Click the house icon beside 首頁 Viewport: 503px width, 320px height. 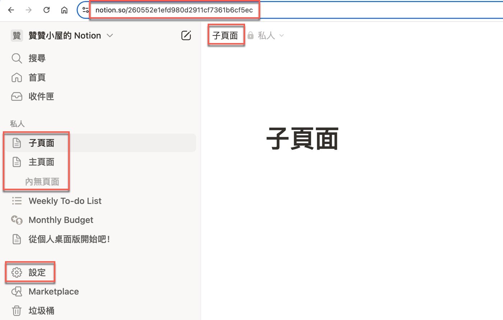(17, 77)
